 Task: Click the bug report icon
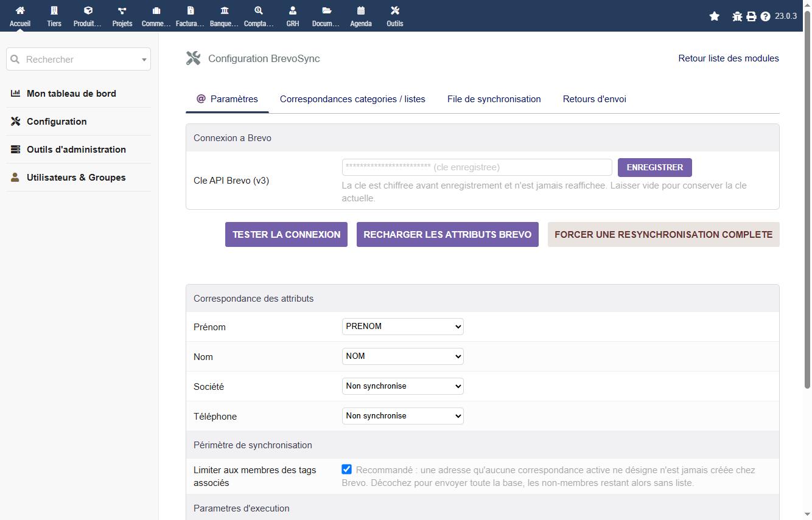pos(737,16)
